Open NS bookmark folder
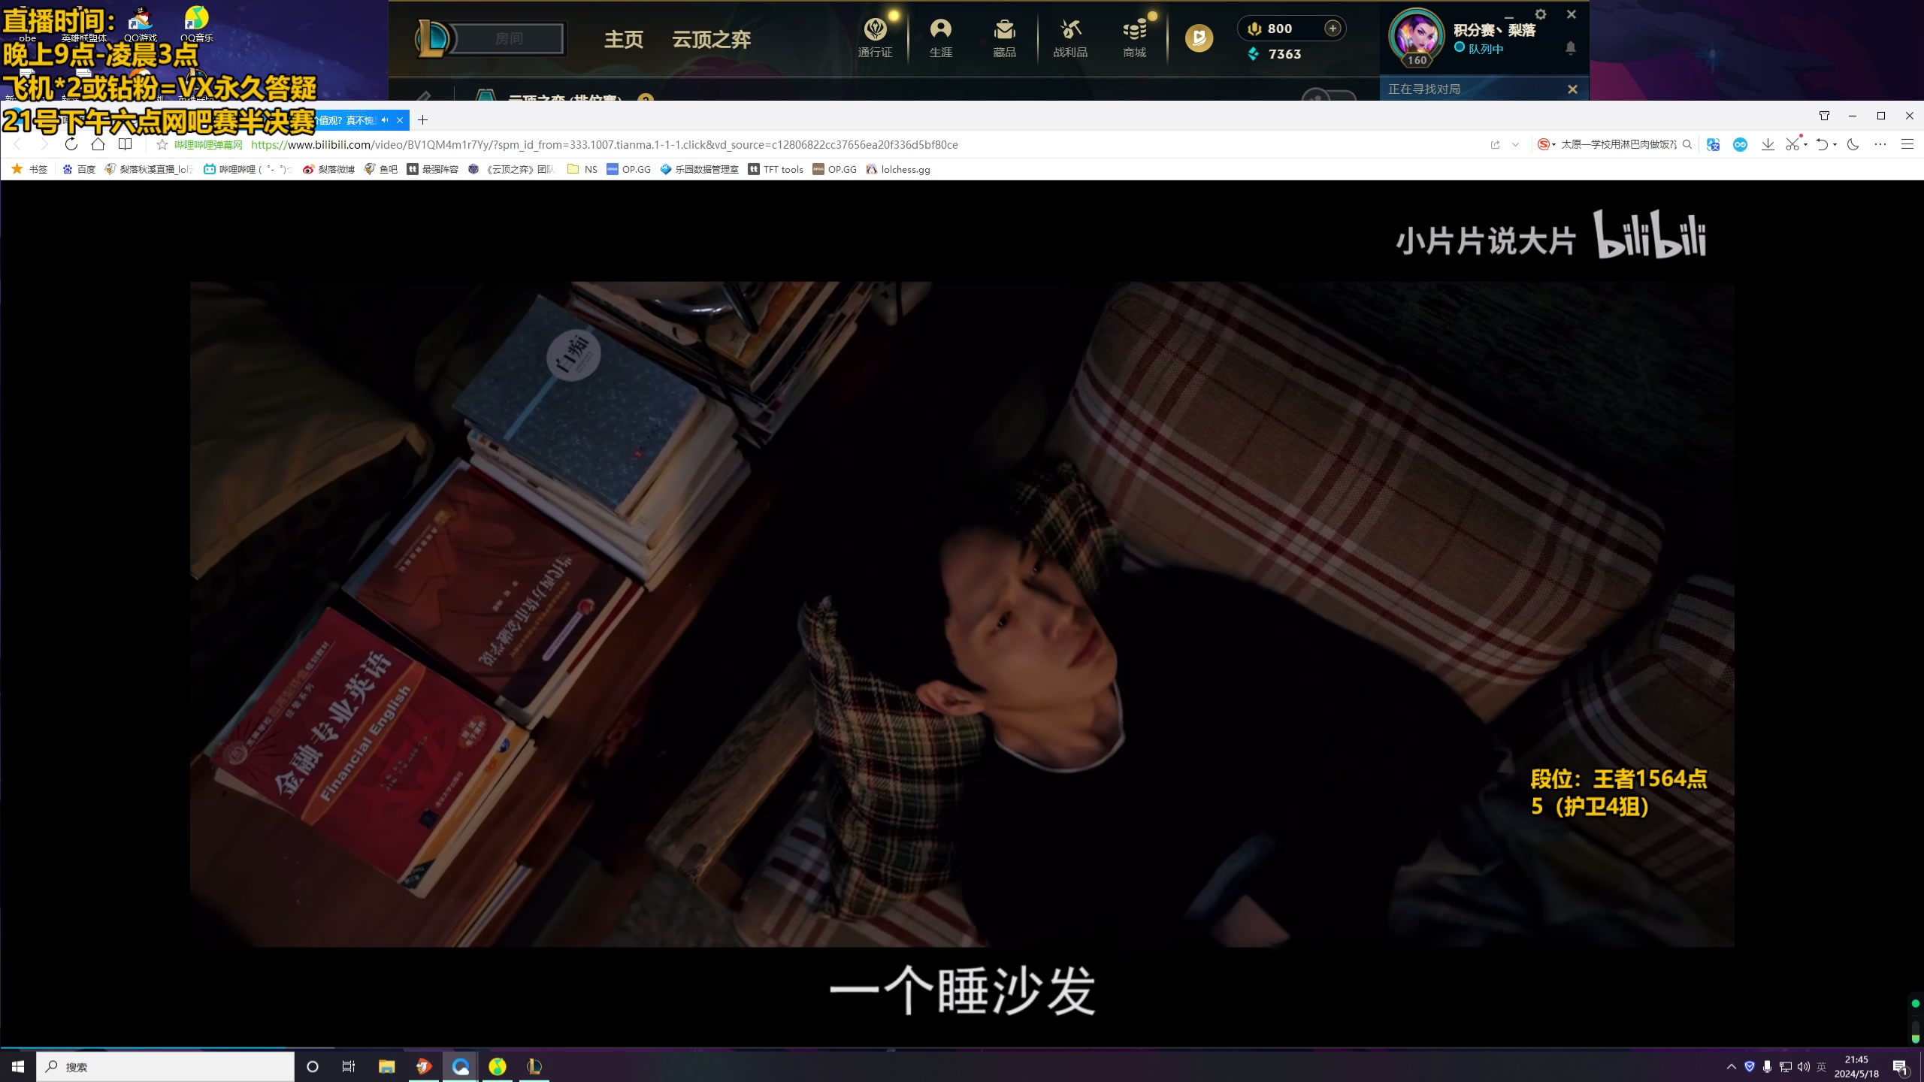This screenshot has height=1082, width=1924. coord(582,169)
